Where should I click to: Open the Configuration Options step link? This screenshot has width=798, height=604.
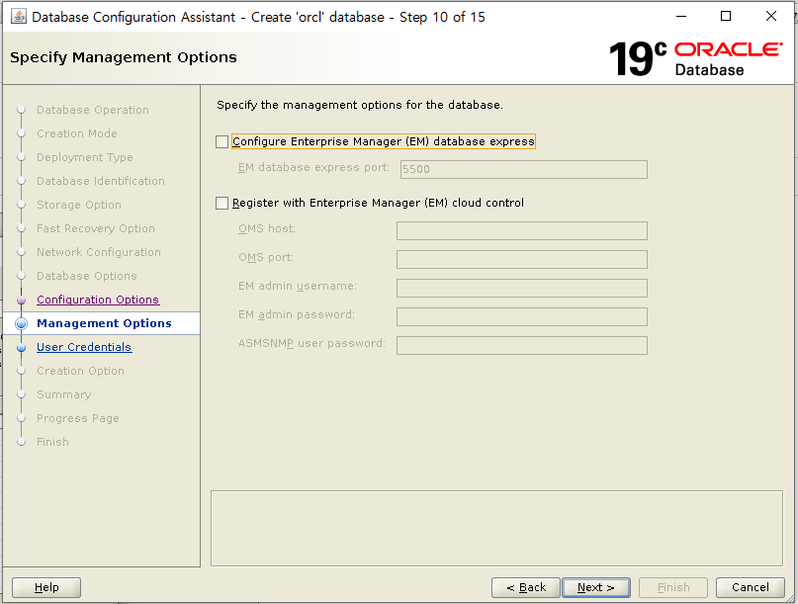(x=98, y=300)
